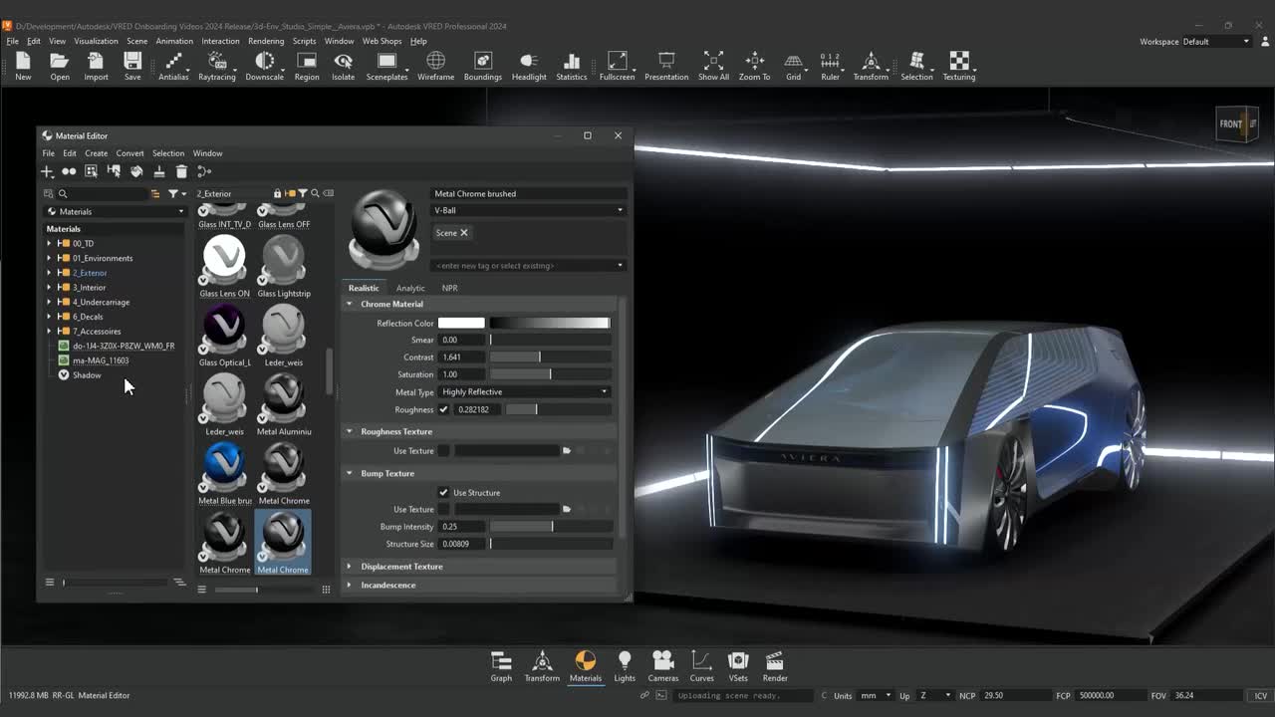This screenshot has width=1275, height=717.
Task: Select the Metal Blue brushed material thumbnail
Action: (x=225, y=473)
